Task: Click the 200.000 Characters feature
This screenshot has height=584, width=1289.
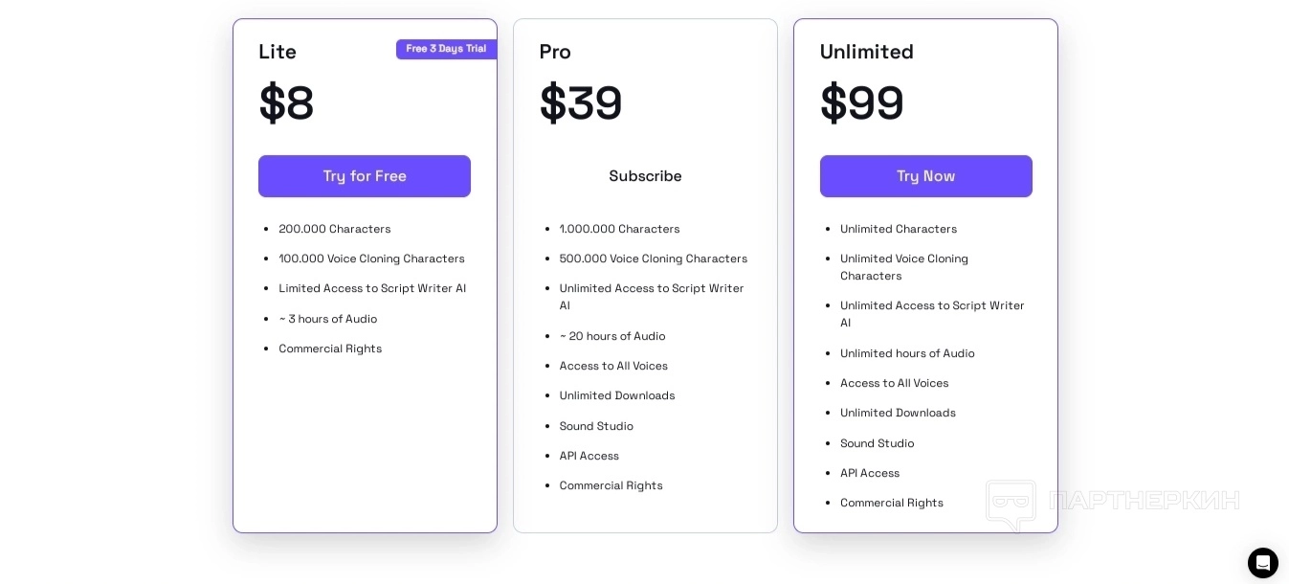Action: point(334,229)
